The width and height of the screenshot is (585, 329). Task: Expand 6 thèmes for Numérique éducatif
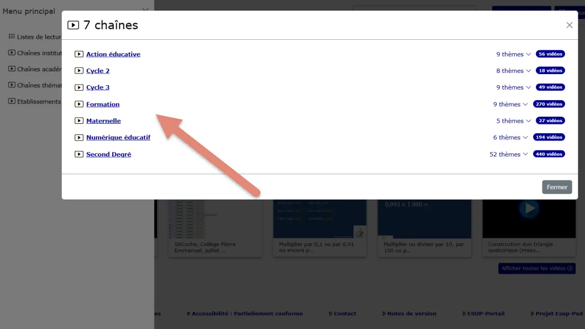point(510,137)
